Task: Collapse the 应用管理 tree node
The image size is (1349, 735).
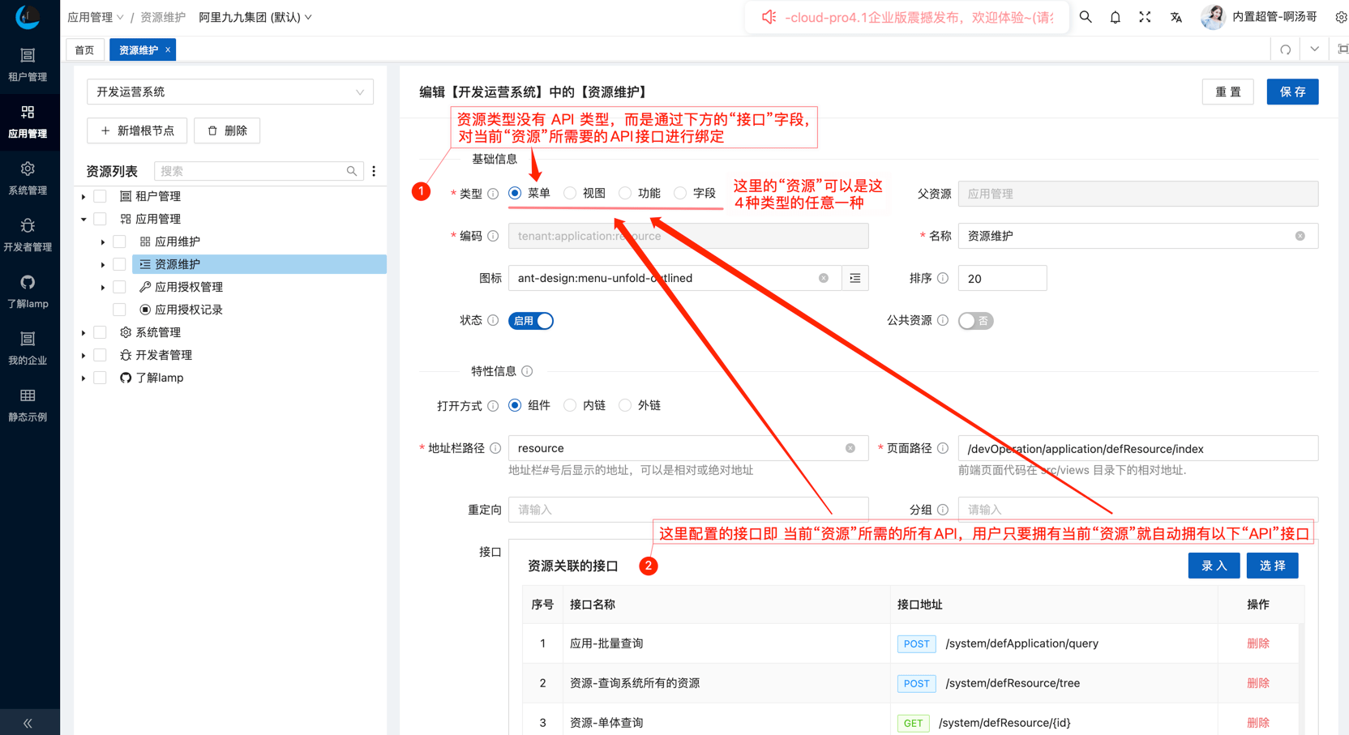Action: point(84,219)
